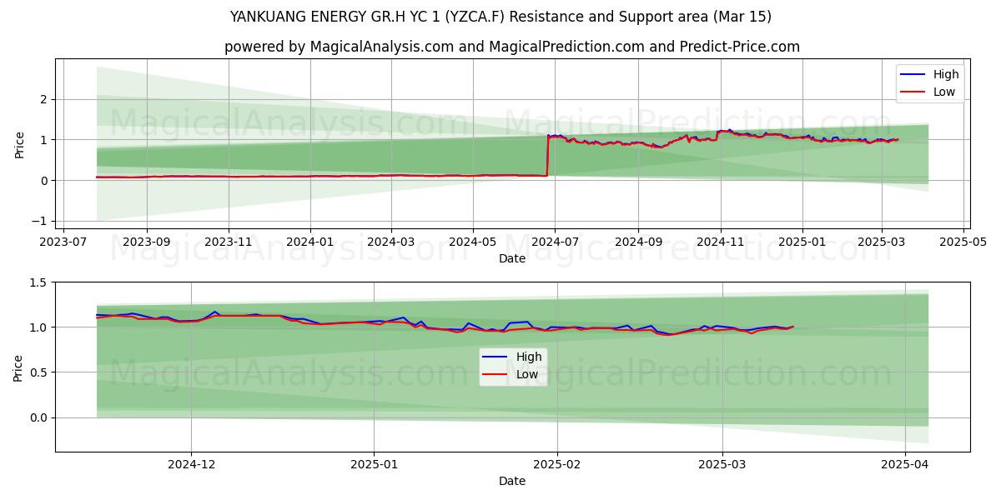Click the '2025-05' x-axis label in top chart
Viewport: 1001px width, 500px height.
pyautogui.click(x=962, y=242)
